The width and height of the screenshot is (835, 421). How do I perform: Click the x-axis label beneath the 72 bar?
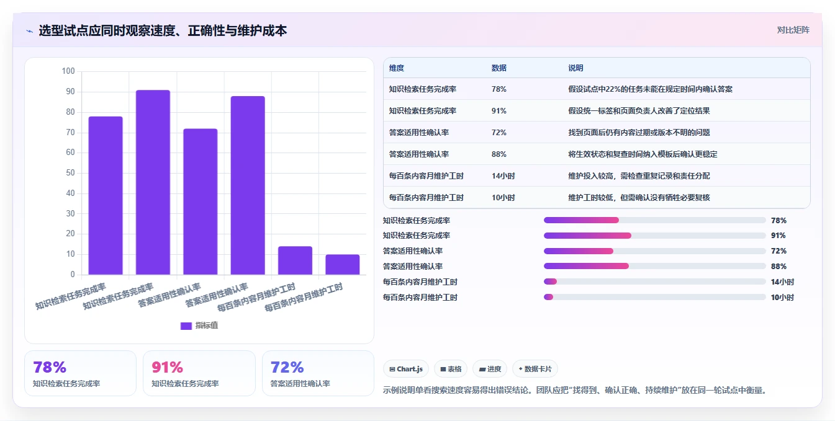[x=169, y=295]
